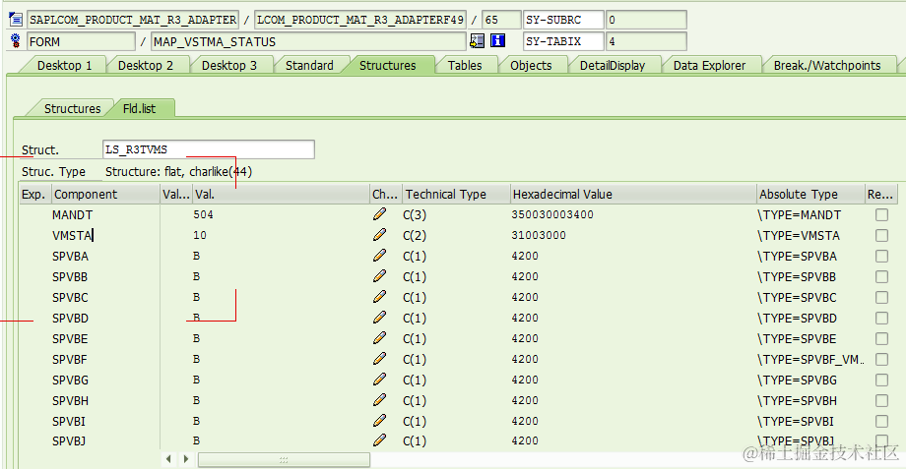Tick the Re... checkbox for SPVBE
The width and height of the screenshot is (906, 469).
point(881,338)
